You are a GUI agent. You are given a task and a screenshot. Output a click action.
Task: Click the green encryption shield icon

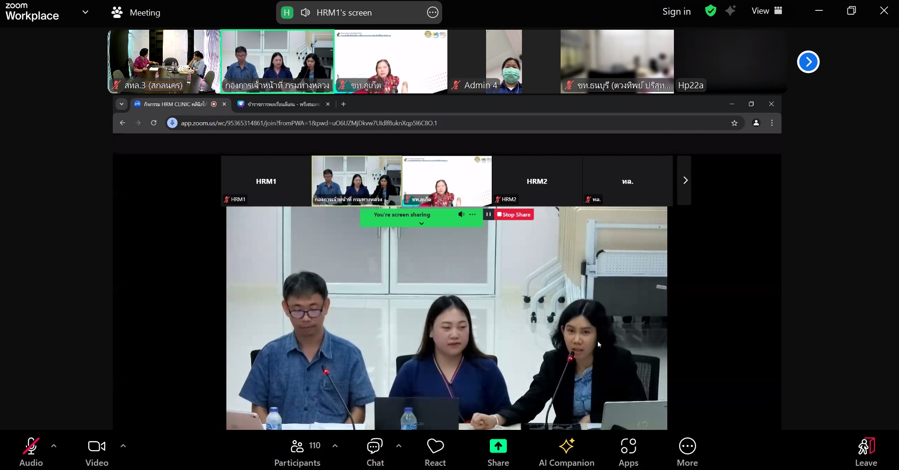[710, 11]
